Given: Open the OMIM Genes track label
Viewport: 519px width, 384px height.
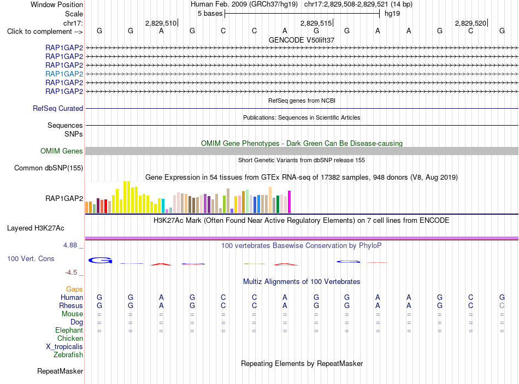Looking at the screenshot, I should pos(62,151).
